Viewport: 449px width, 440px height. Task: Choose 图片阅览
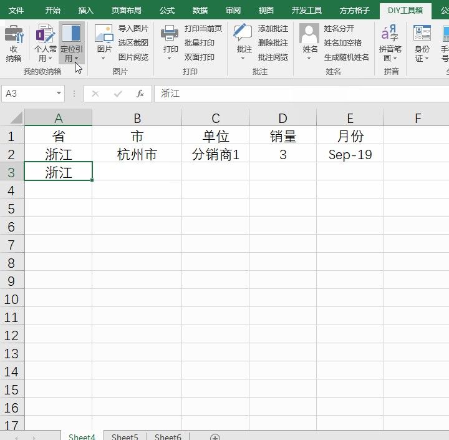[133, 57]
